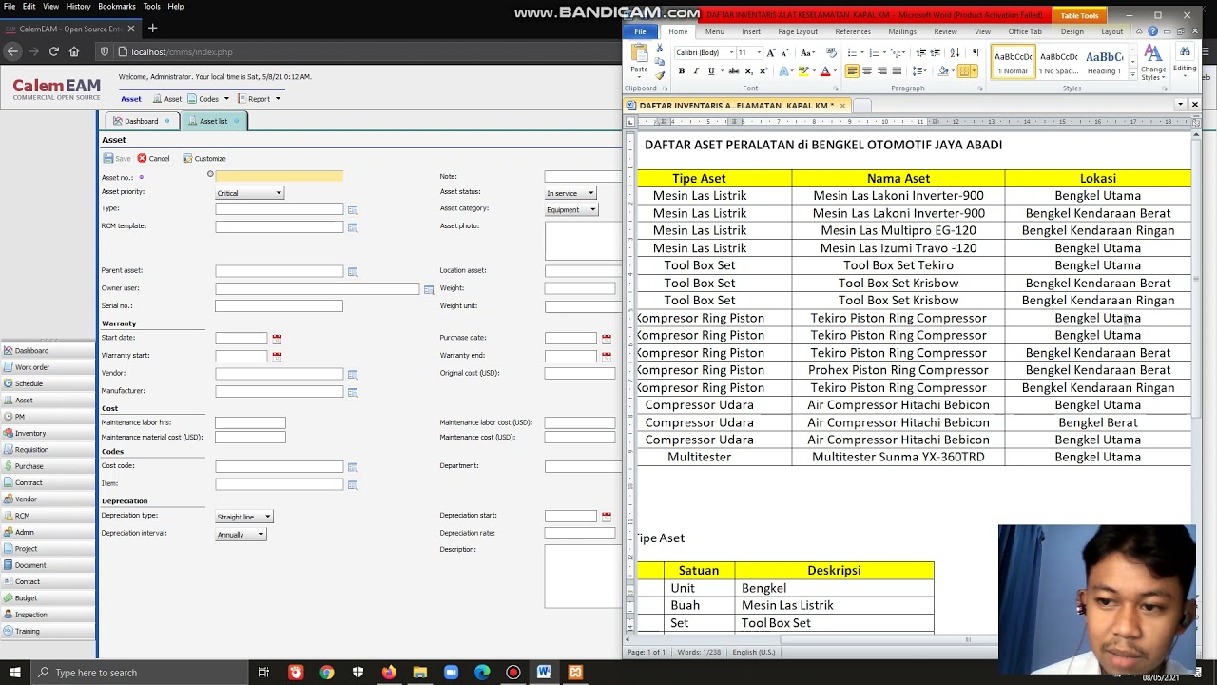Open Word from the Windows taskbar
This screenshot has width=1217, height=685.
pyautogui.click(x=544, y=673)
